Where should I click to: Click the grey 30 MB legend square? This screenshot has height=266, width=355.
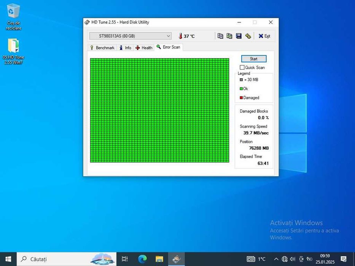pyautogui.click(x=241, y=80)
